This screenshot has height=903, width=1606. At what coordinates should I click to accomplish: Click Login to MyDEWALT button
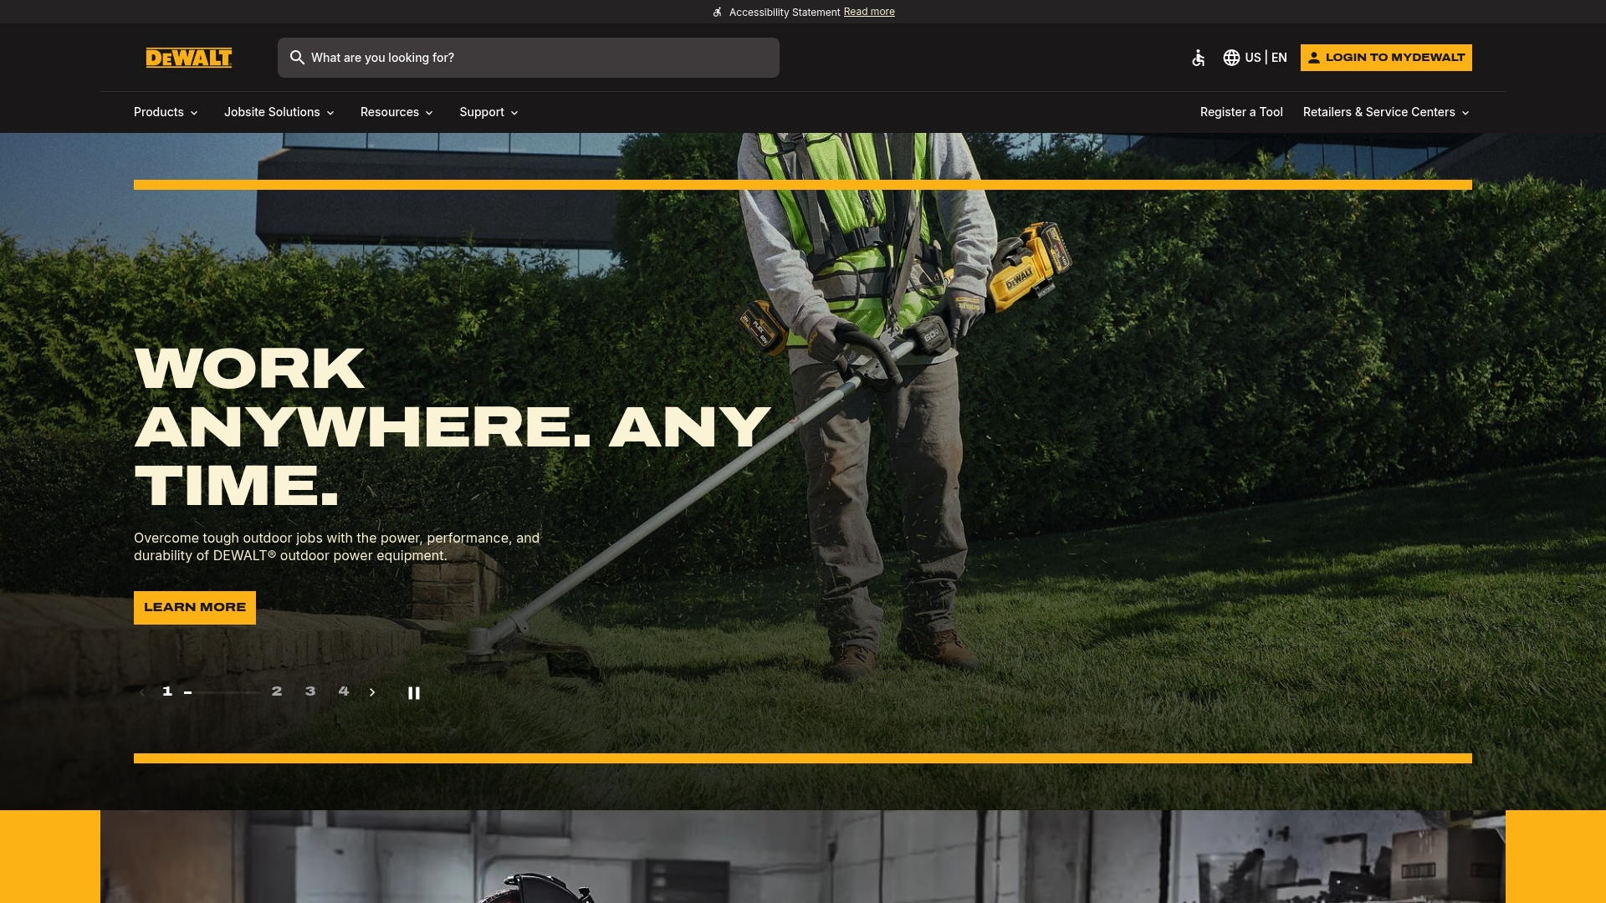click(x=1386, y=58)
